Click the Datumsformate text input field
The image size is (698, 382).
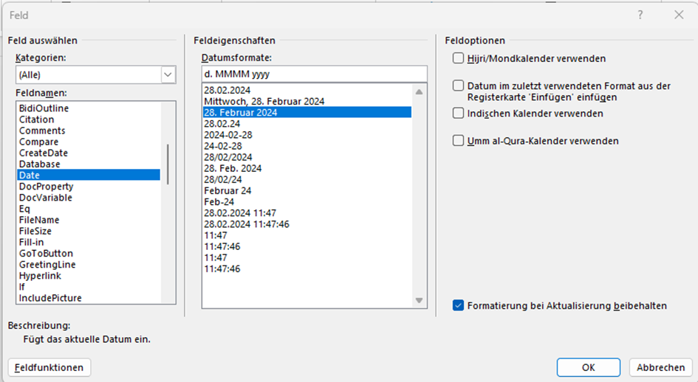click(314, 74)
